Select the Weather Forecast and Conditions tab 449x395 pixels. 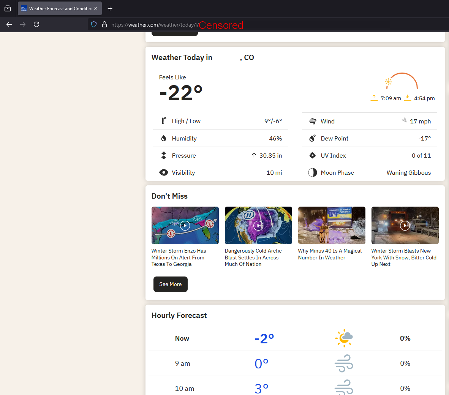(60, 8)
